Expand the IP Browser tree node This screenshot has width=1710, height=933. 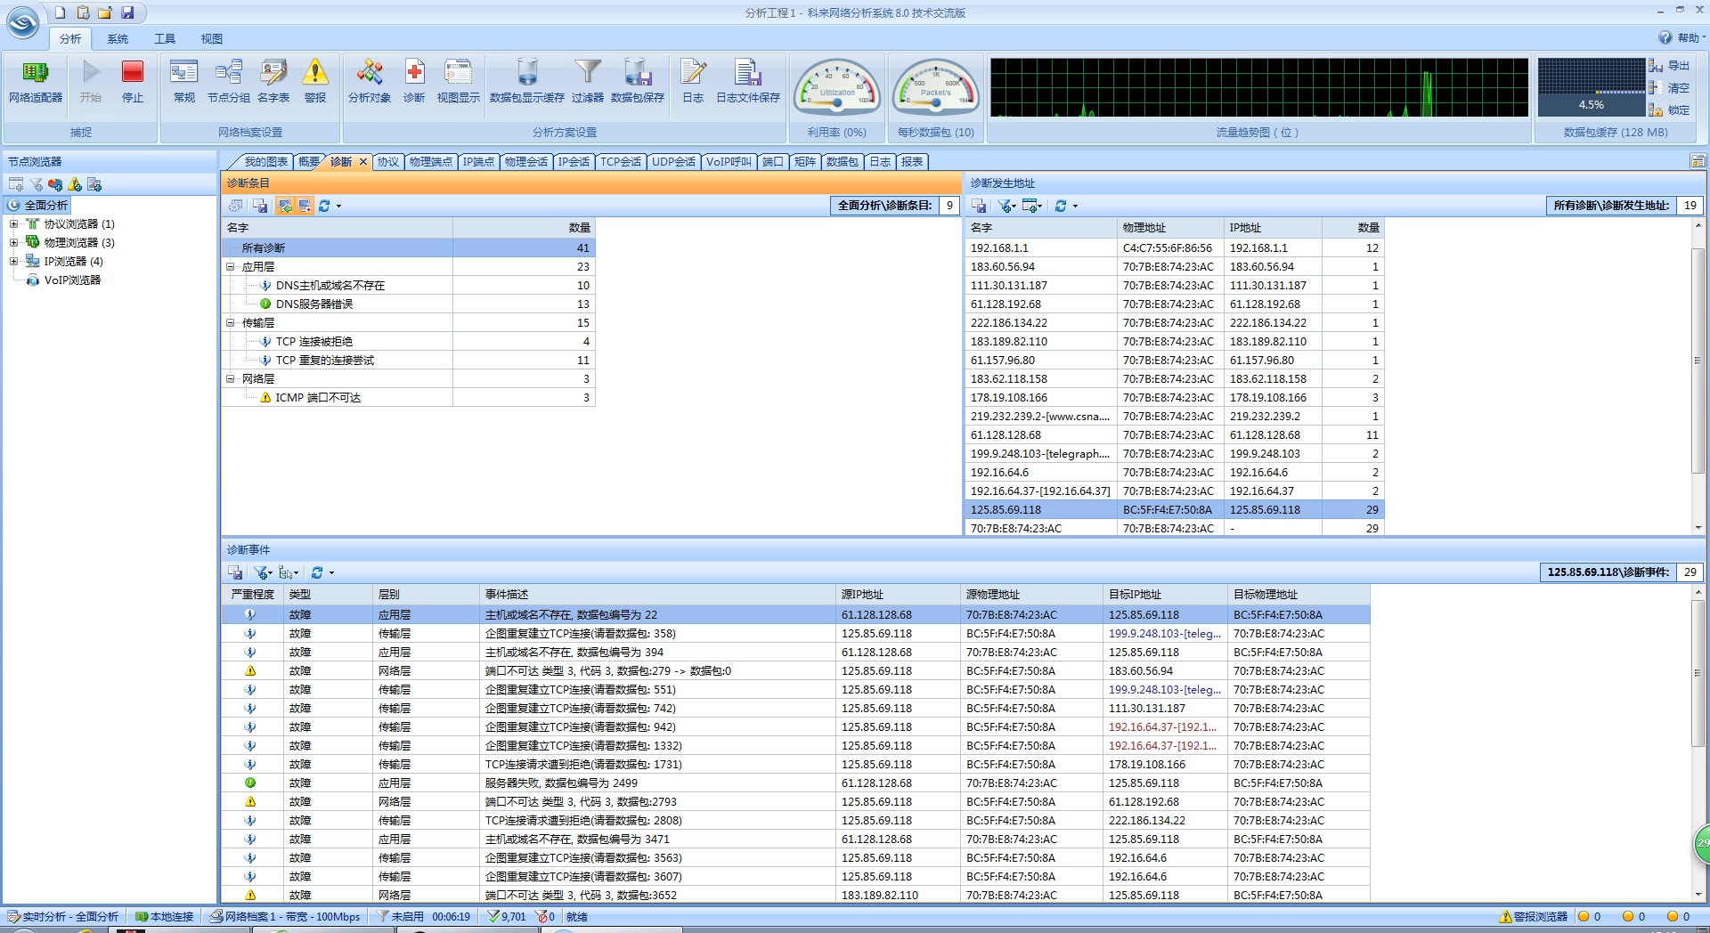(13, 262)
